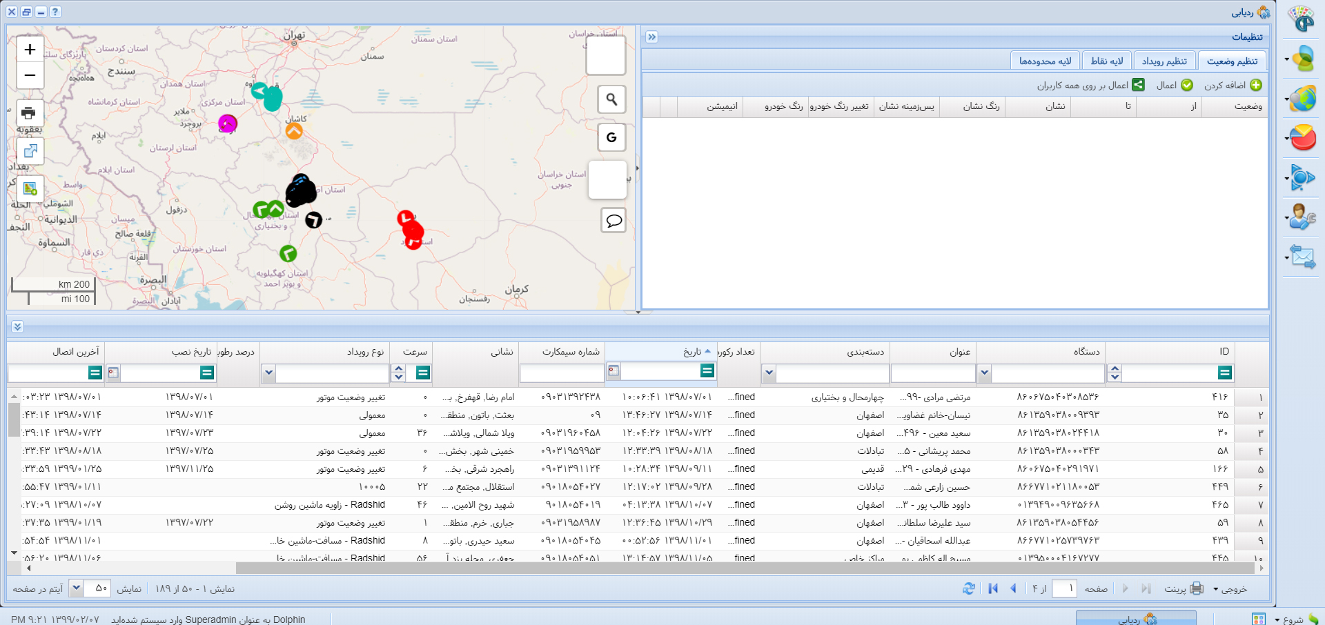Click the 'پرینت' button label
The height and width of the screenshot is (625, 1325).
[1175, 589]
